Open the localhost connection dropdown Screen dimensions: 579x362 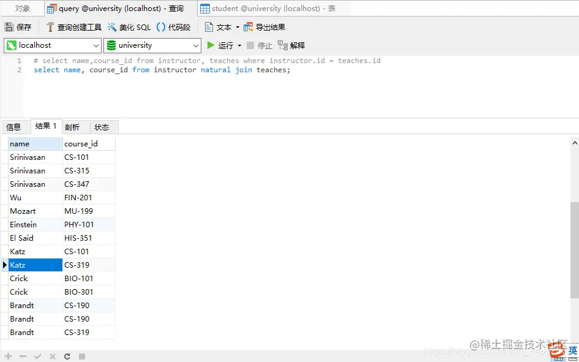pos(53,45)
